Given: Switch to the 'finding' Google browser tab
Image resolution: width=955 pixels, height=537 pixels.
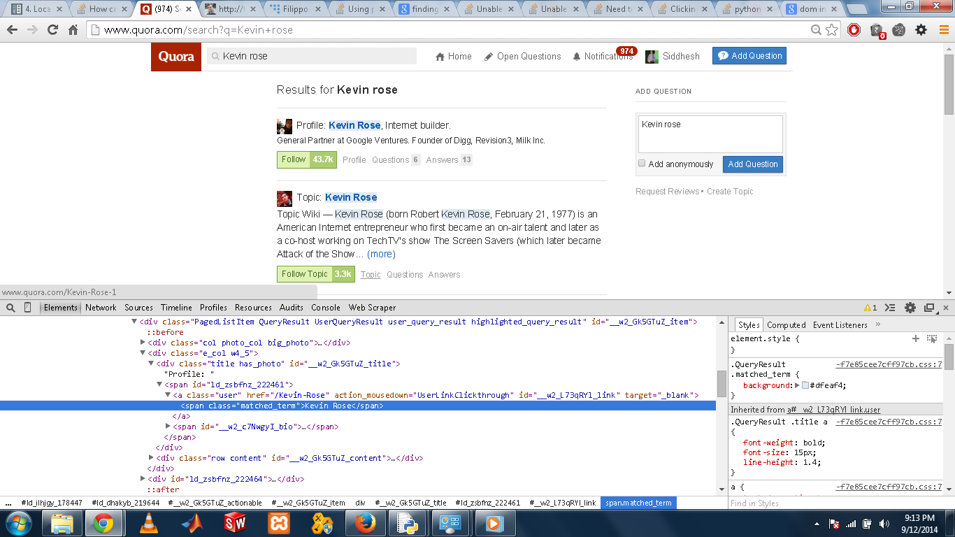Looking at the screenshot, I should pos(424,9).
